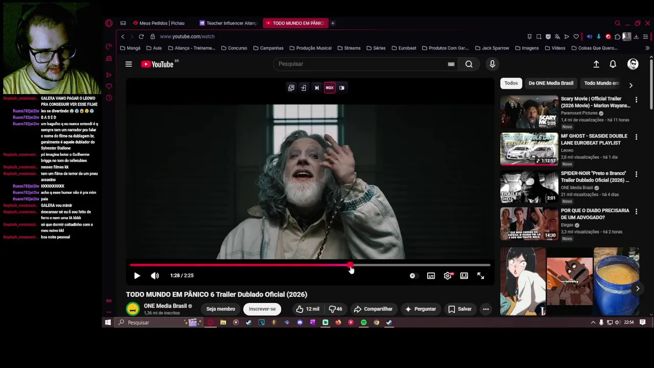This screenshot has width=654, height=368.
Task: Click Inscrever-se subscribe button
Action: 262,309
